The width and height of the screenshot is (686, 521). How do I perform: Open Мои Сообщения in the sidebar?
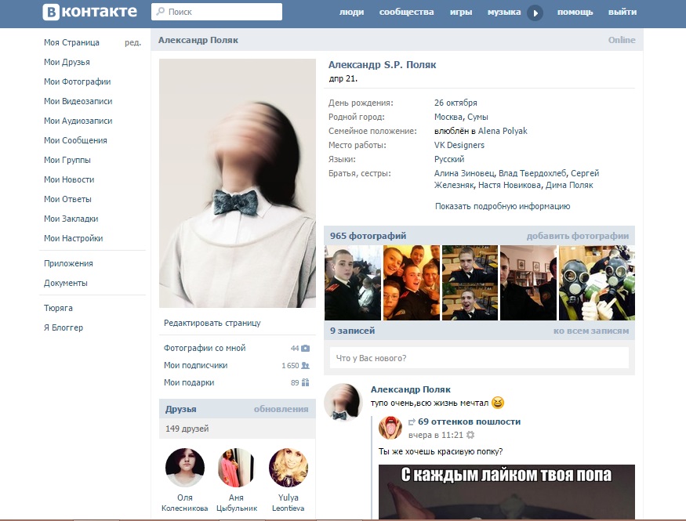75,140
